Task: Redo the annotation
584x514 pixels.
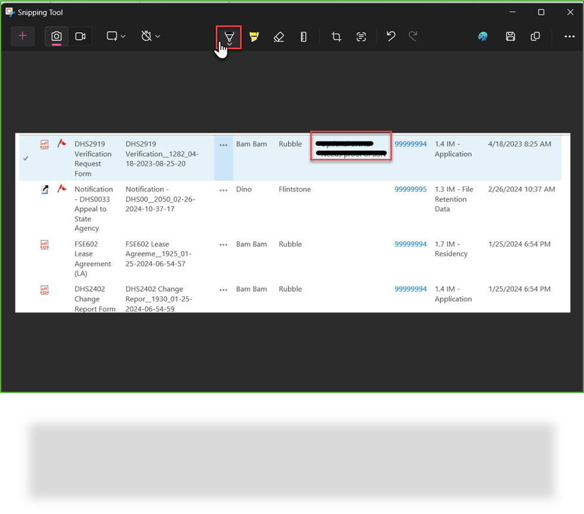Action: (x=413, y=36)
